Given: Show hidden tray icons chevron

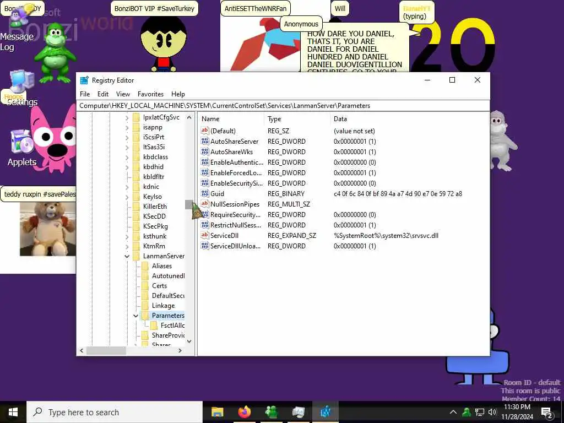Looking at the screenshot, I should click(453, 412).
